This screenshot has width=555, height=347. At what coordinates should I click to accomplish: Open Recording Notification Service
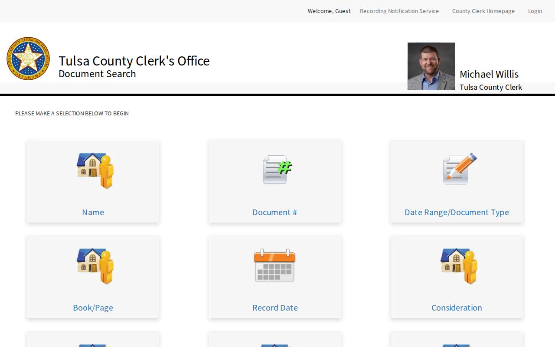pyautogui.click(x=399, y=11)
